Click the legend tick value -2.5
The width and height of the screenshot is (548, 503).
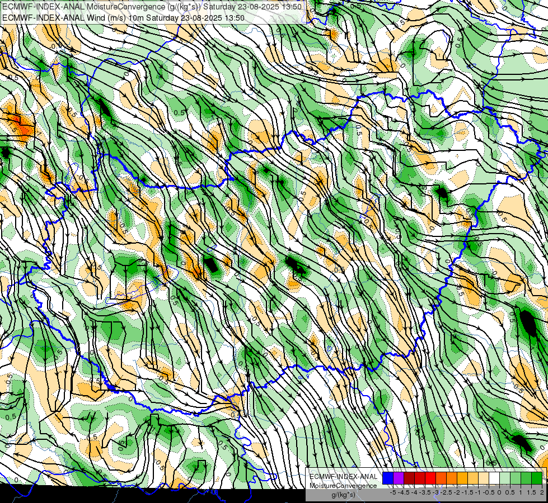pyautogui.click(x=446, y=492)
